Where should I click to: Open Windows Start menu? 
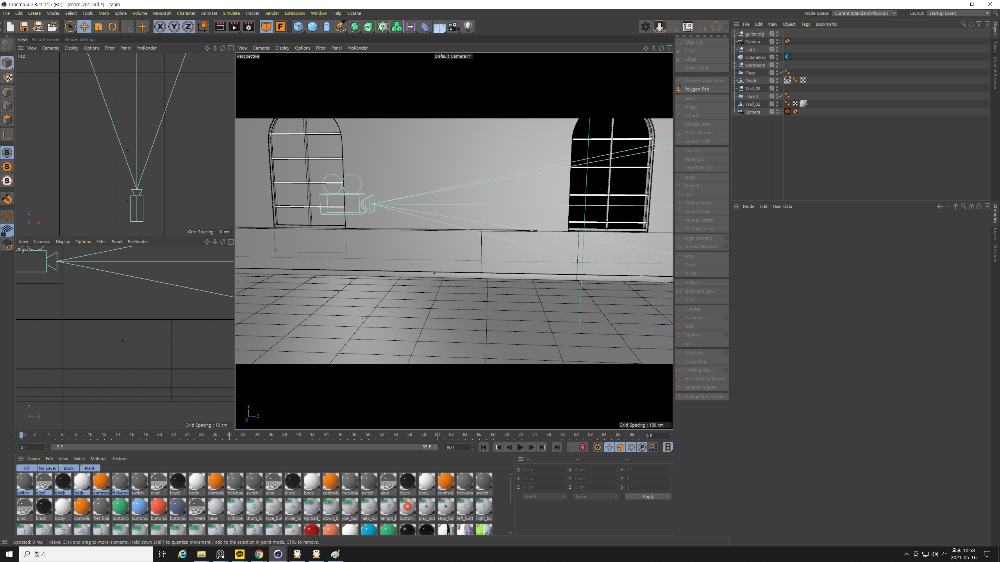[9, 554]
